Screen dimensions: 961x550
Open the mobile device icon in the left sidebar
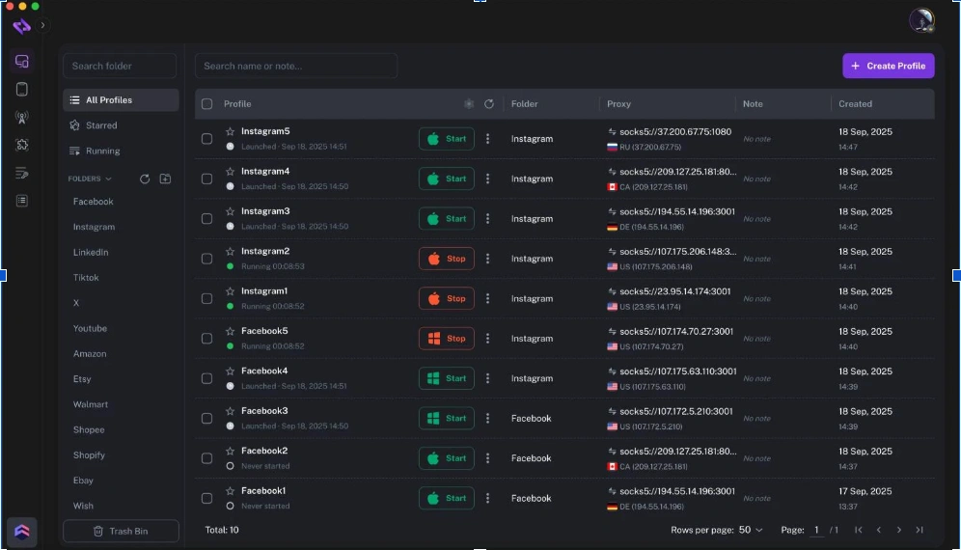click(22, 90)
